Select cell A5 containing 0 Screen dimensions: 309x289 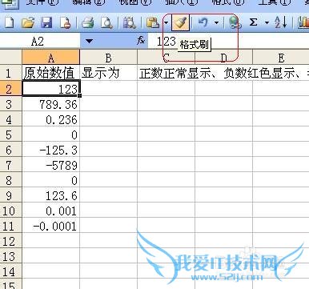(50, 134)
